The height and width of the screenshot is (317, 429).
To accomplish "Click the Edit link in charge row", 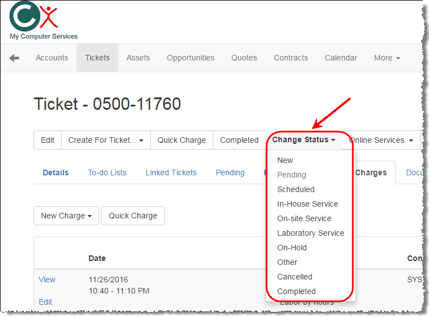I will pyautogui.click(x=45, y=302).
